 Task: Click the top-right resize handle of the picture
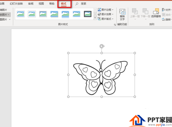pos(135,53)
